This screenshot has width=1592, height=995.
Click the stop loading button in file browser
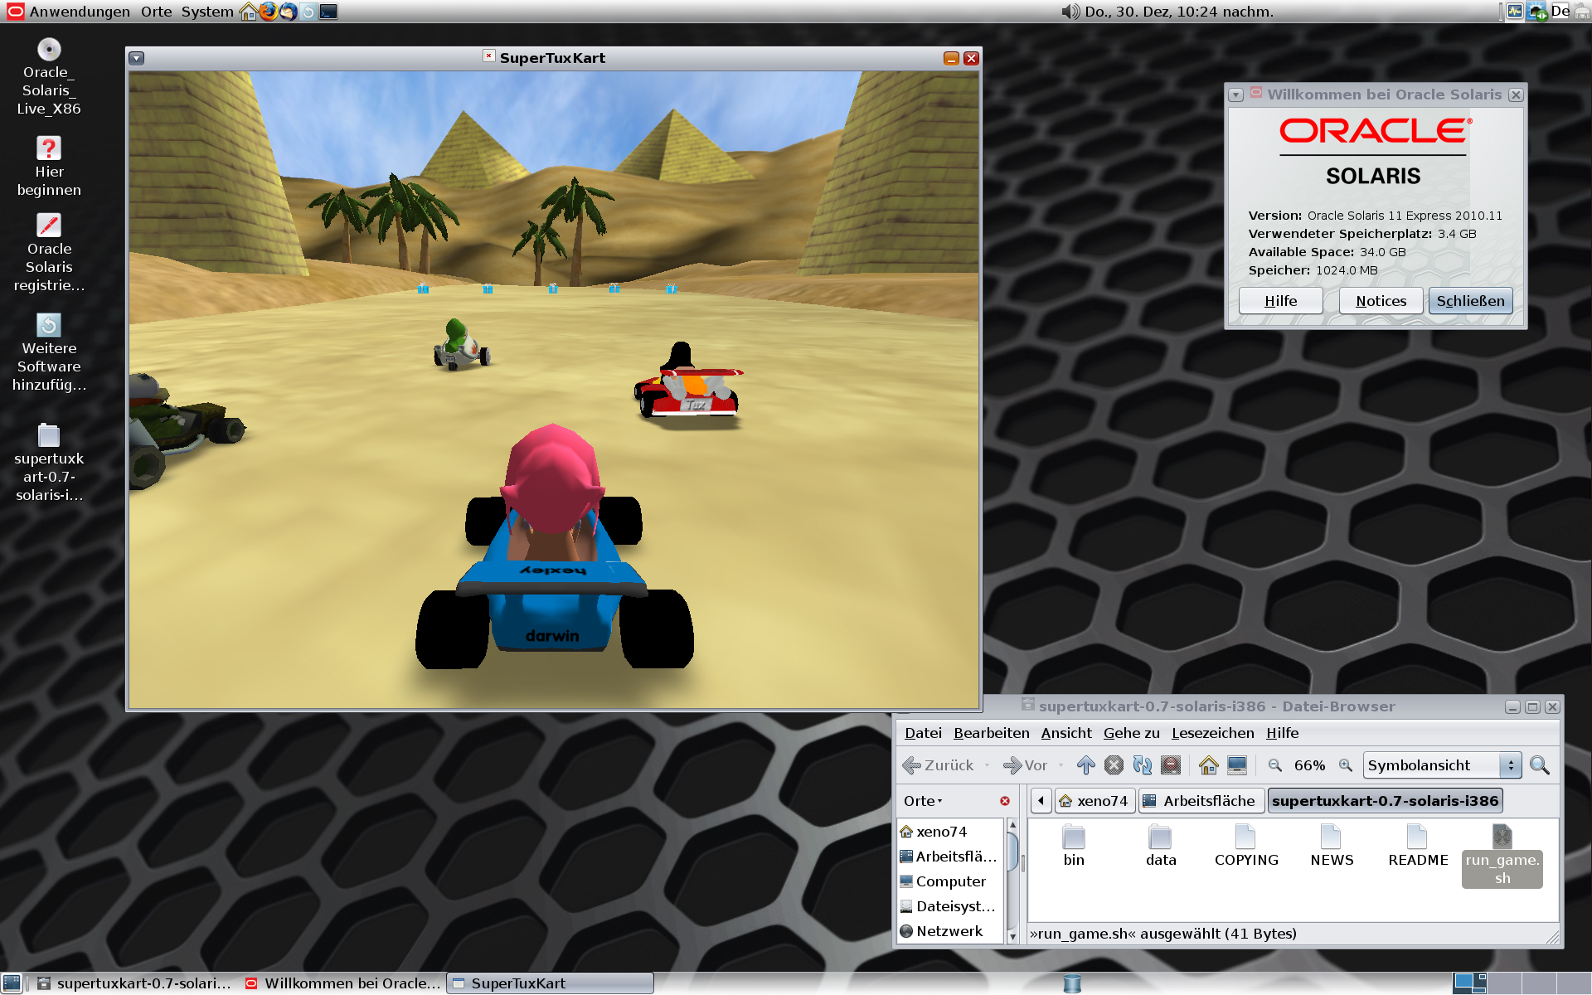click(x=1114, y=765)
